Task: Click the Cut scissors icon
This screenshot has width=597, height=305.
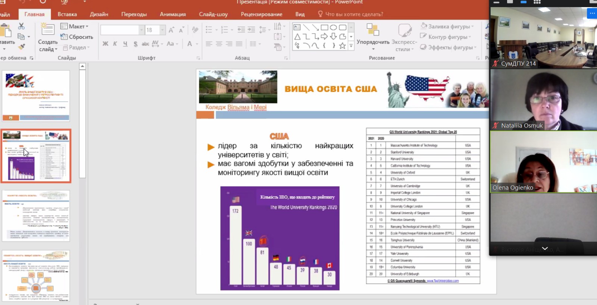Action: click(21, 26)
